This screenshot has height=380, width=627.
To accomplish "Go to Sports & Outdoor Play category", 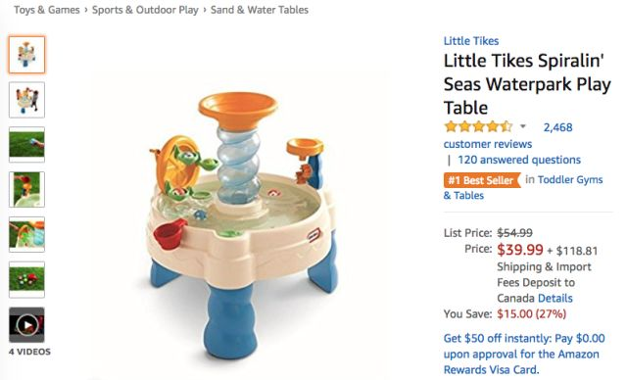I will tap(145, 10).
